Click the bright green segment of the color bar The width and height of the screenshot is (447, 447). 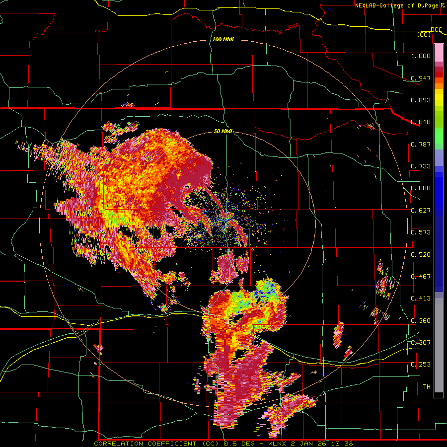coord(439,136)
